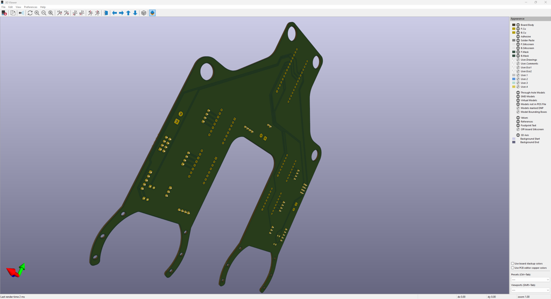Rotate Y counterclockwise toolbar icon

pos(82,13)
